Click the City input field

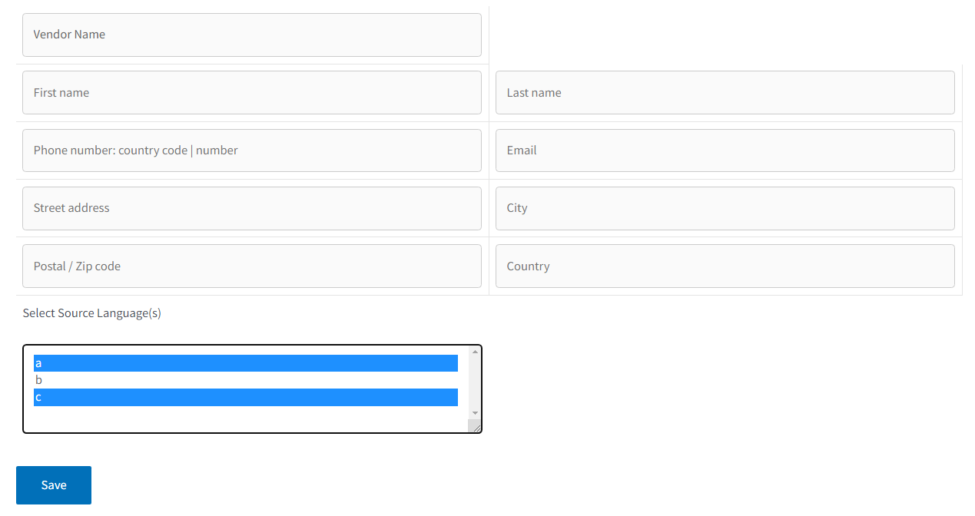[725, 208]
